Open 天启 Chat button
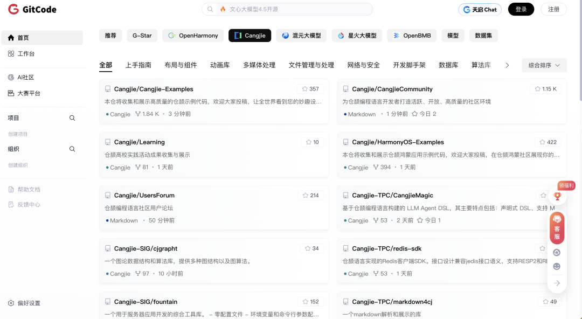The height and width of the screenshot is (319, 582). pyautogui.click(x=480, y=9)
